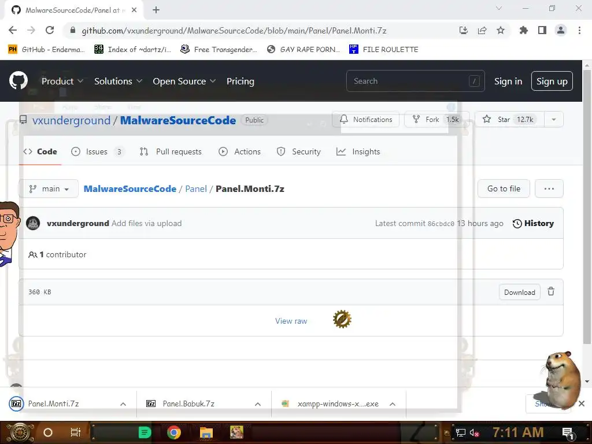
Task: Click the muted volume tray icon
Action: coord(474,432)
